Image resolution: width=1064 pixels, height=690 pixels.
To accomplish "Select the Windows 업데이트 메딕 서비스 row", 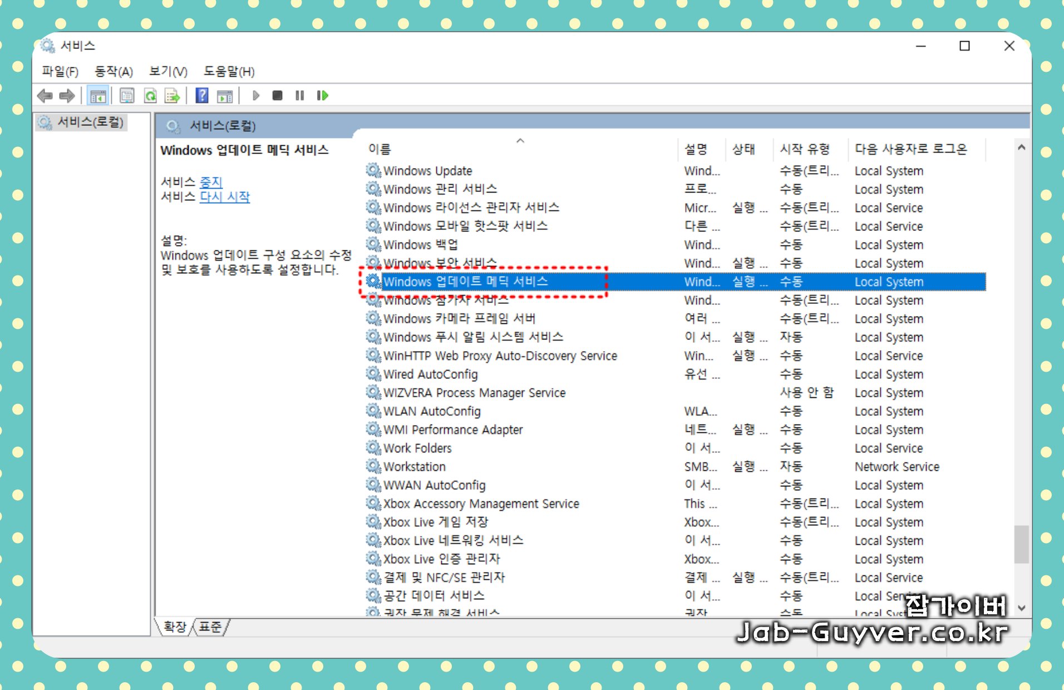I will coord(676,282).
